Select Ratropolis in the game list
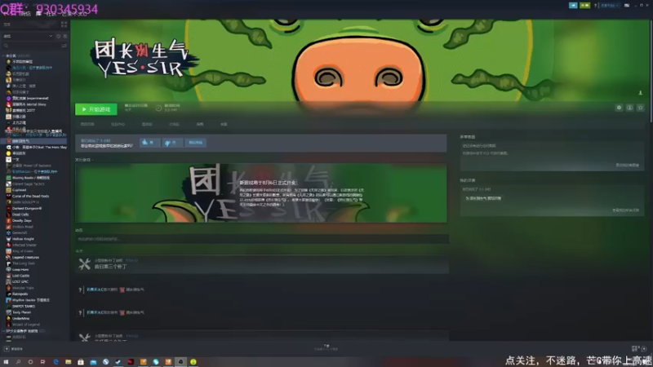Screen dimensions: 653x367 (x=20, y=294)
